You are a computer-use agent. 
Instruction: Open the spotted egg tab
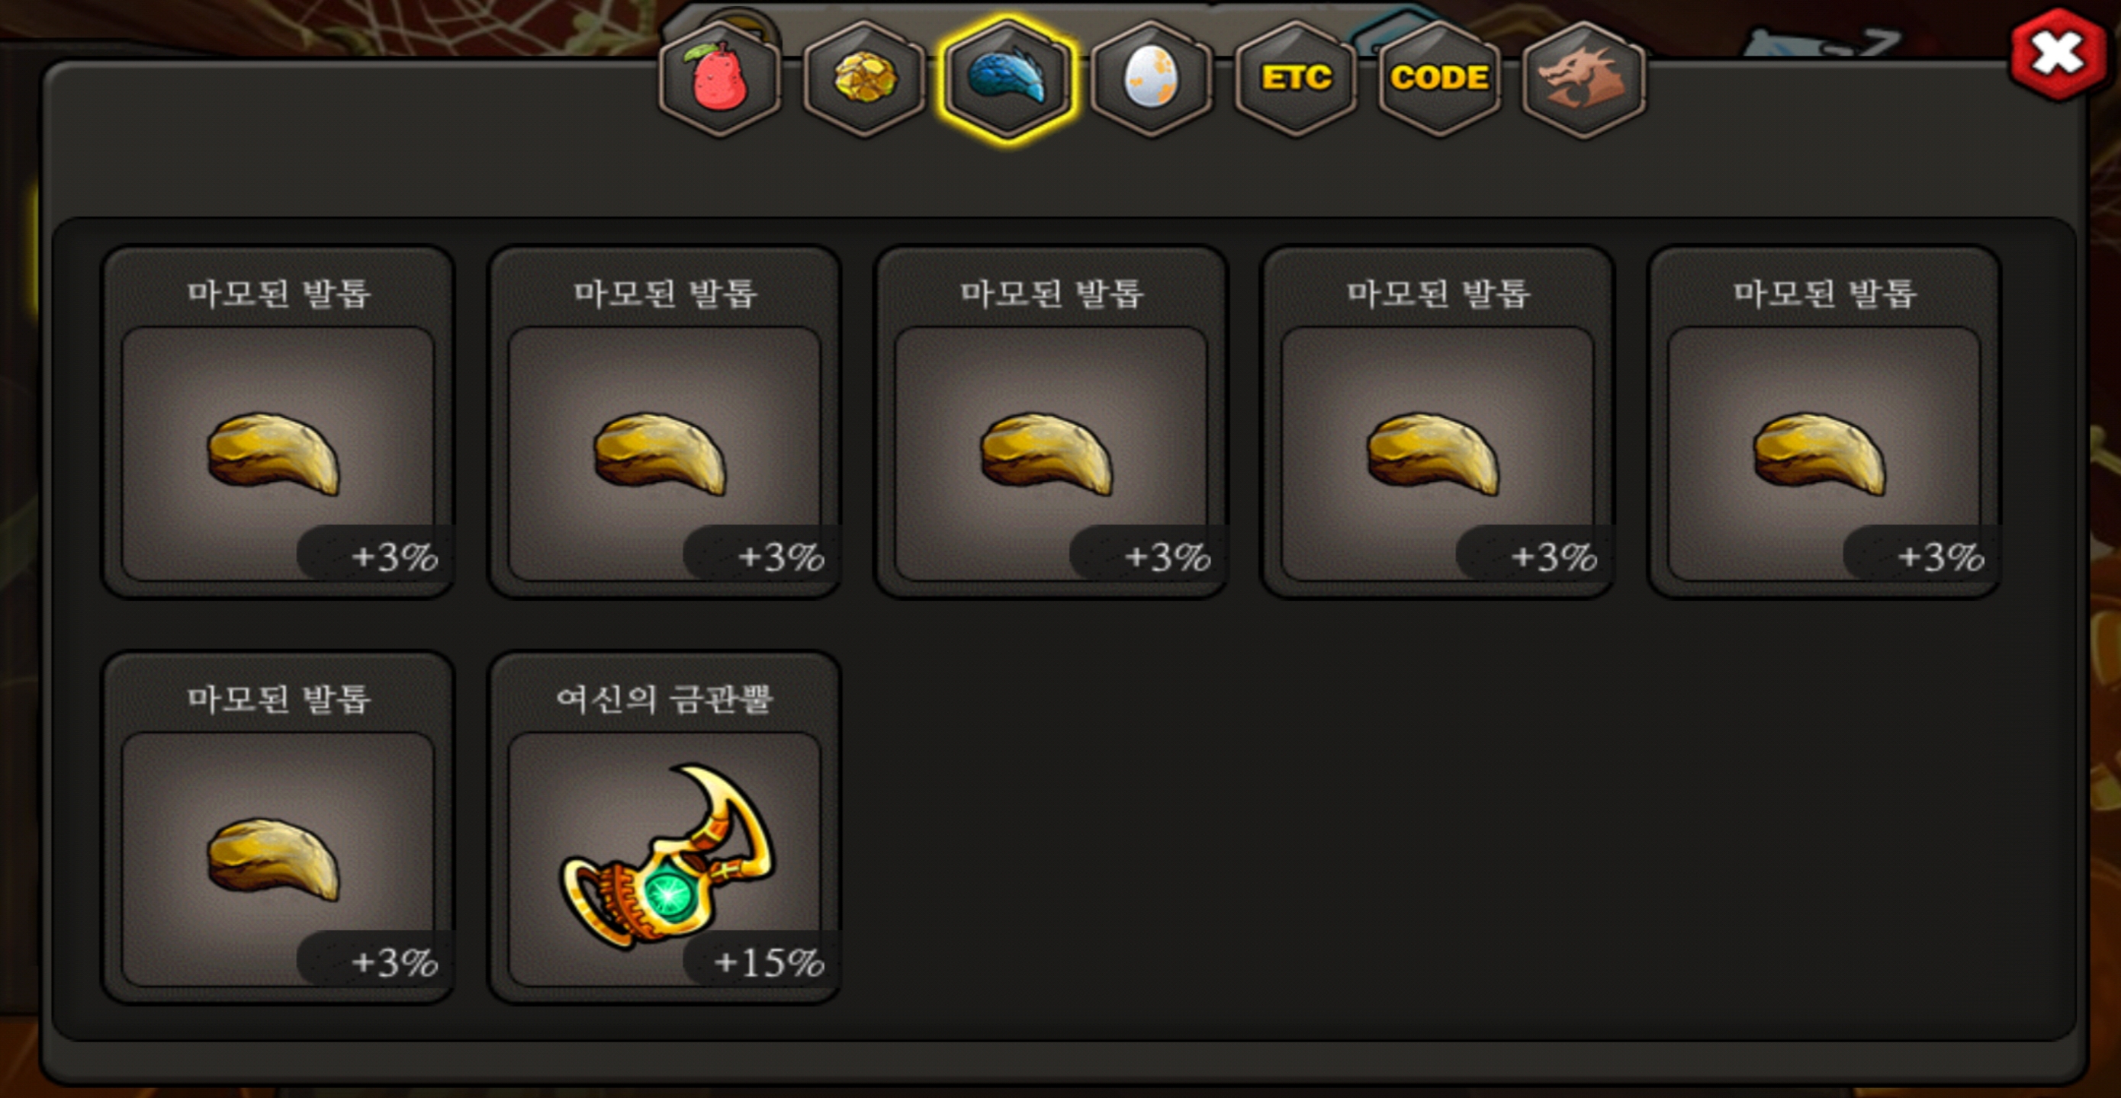(x=1151, y=79)
